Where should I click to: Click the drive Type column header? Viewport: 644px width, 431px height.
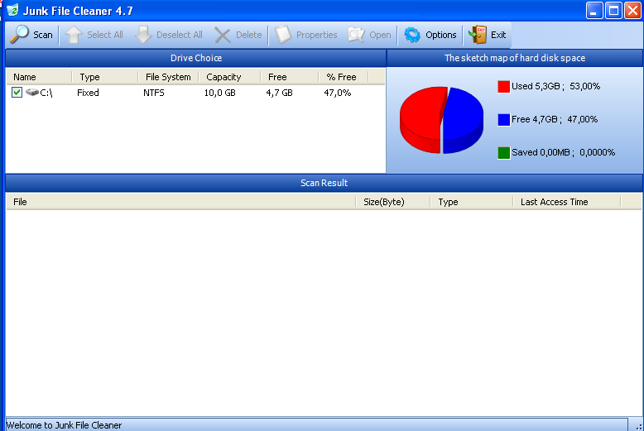click(x=105, y=77)
